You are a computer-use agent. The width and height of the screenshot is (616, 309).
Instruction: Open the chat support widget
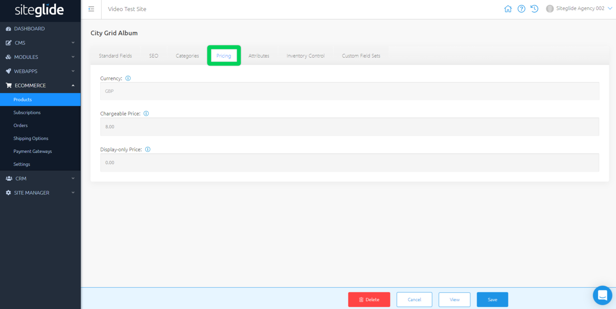coord(602,295)
